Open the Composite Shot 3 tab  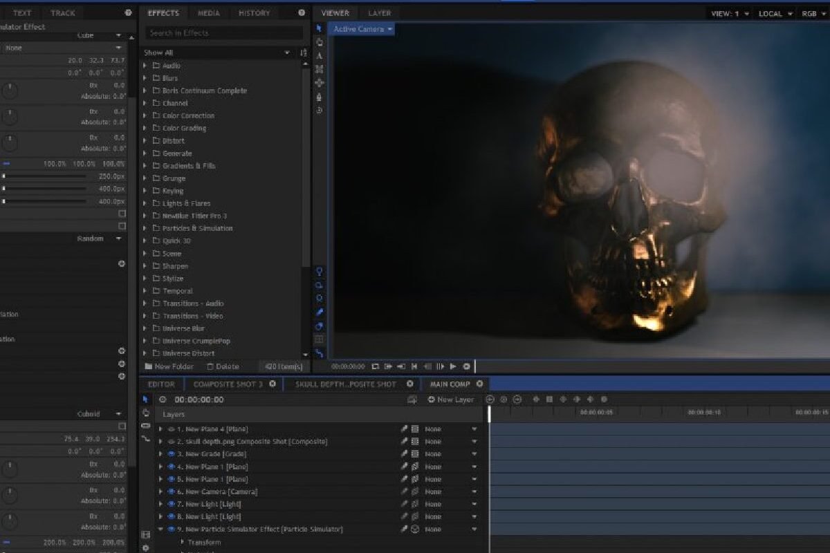pyautogui.click(x=228, y=384)
